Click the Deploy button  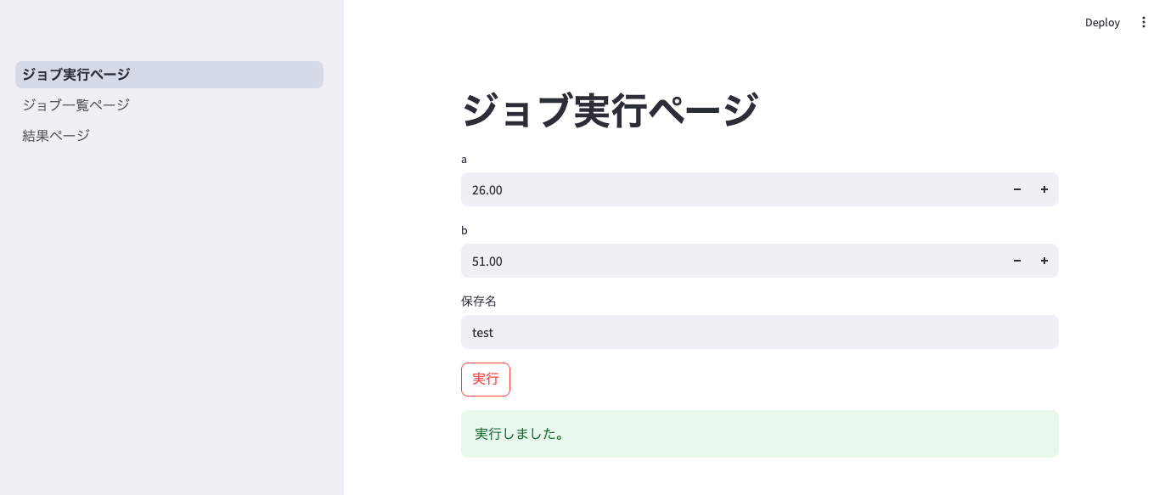(x=1102, y=22)
